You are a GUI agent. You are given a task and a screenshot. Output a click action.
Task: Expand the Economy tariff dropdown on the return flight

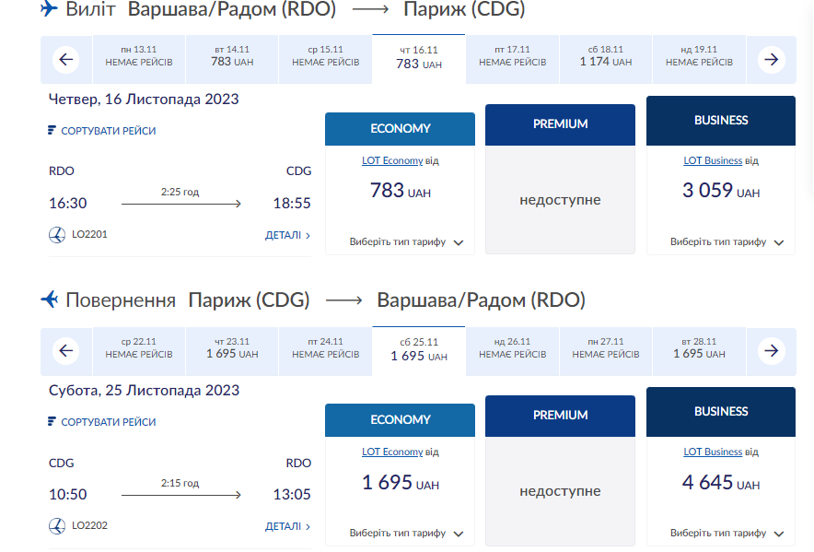tap(400, 533)
